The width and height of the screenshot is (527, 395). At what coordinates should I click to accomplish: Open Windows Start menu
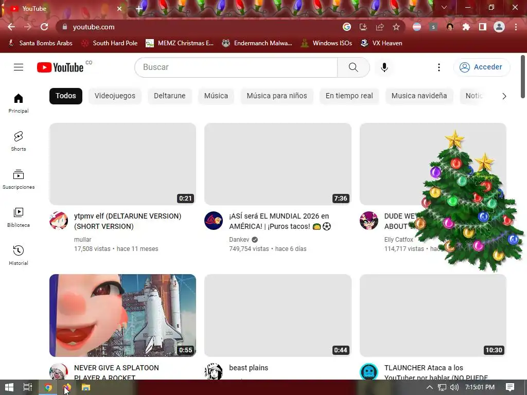9,388
